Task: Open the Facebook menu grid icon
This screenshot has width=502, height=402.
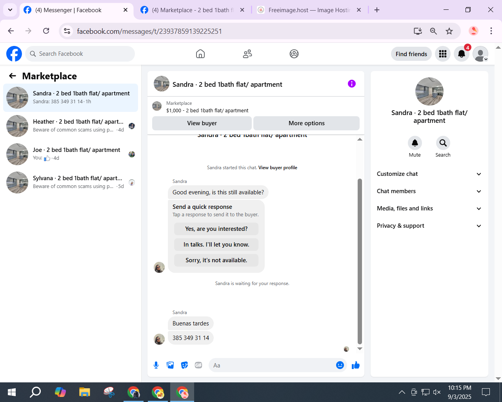Action: coord(443,54)
